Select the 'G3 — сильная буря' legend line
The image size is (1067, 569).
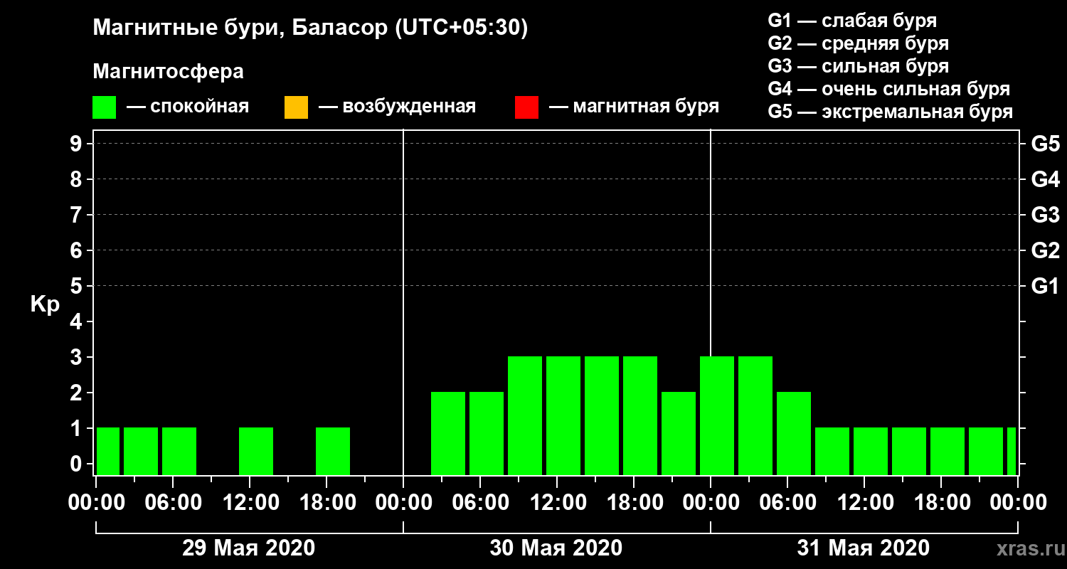[858, 66]
